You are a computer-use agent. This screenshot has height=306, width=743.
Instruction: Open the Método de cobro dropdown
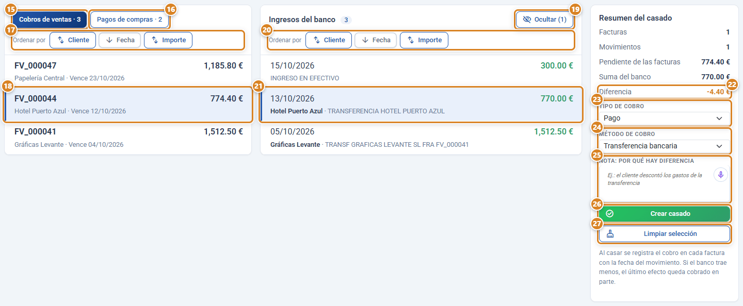coord(665,146)
